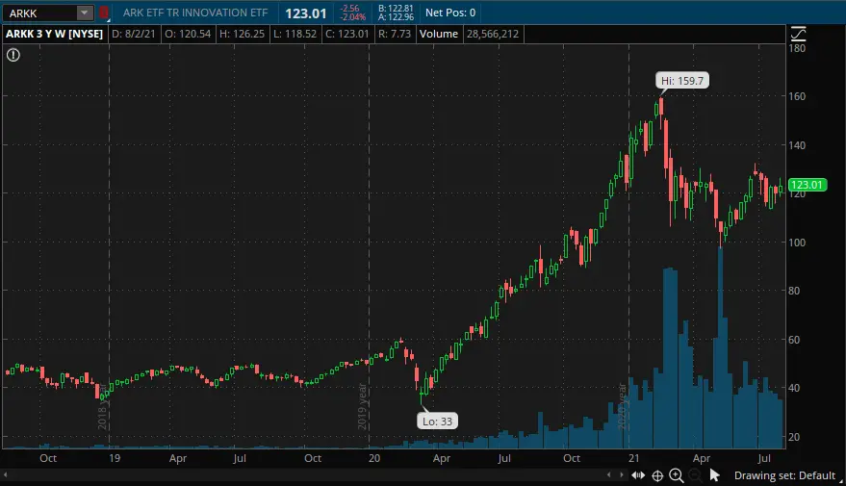The height and width of the screenshot is (486, 846).
Task: Click the scroll chart right arrow at the bottom right
Action: click(x=622, y=475)
